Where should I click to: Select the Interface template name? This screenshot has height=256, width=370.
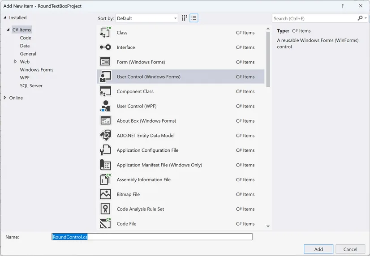pos(126,47)
